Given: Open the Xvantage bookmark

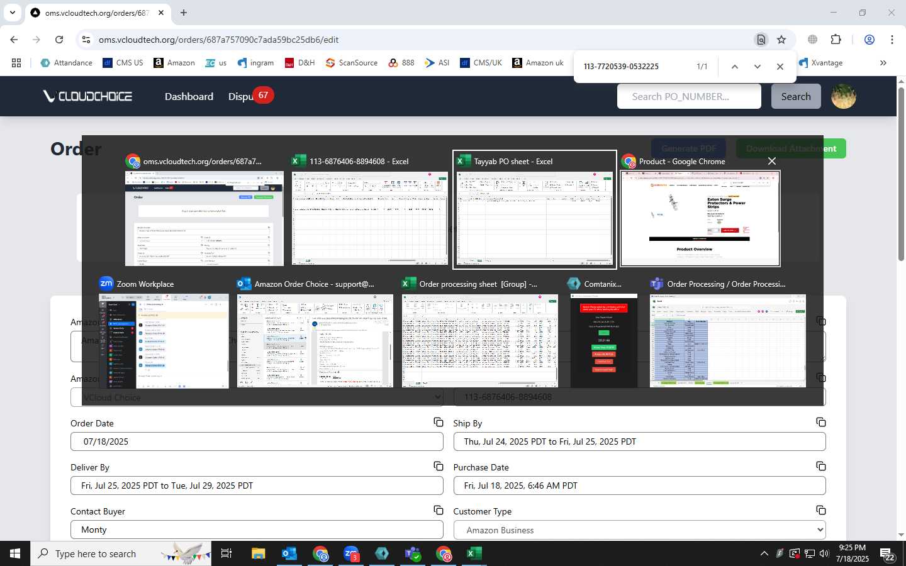Looking at the screenshot, I should click(x=820, y=63).
